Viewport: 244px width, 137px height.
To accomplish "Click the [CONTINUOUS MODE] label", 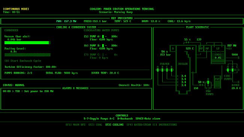I will pos(16,9).
